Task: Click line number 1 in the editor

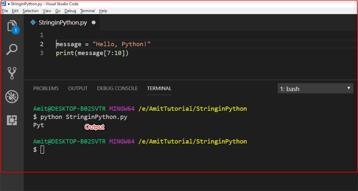Action: coord(42,35)
